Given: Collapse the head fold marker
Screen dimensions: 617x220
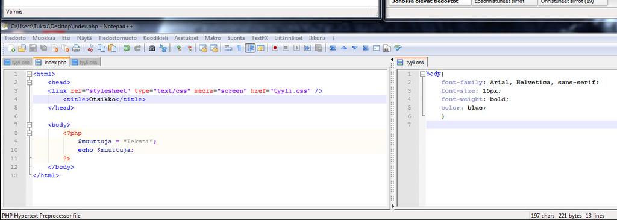Looking at the screenshot, I should point(29,82).
